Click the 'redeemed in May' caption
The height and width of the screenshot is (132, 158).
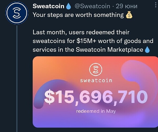(96, 111)
